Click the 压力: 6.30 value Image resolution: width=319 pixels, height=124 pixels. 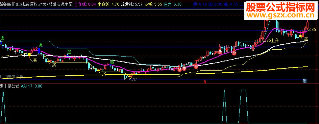click(x=173, y=5)
